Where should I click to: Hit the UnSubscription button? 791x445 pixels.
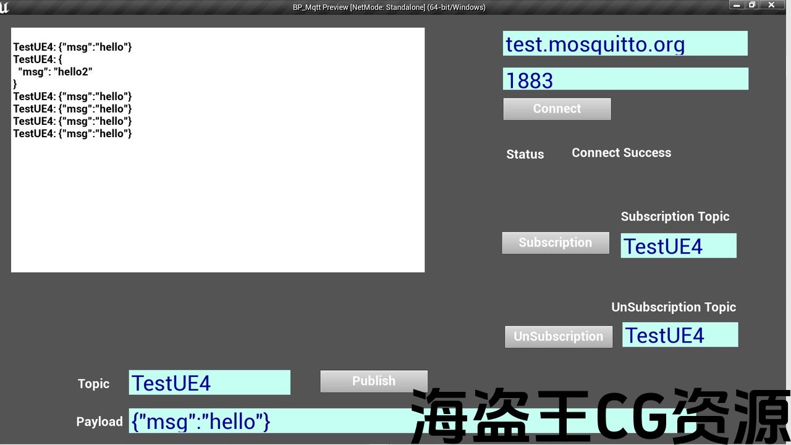click(558, 337)
